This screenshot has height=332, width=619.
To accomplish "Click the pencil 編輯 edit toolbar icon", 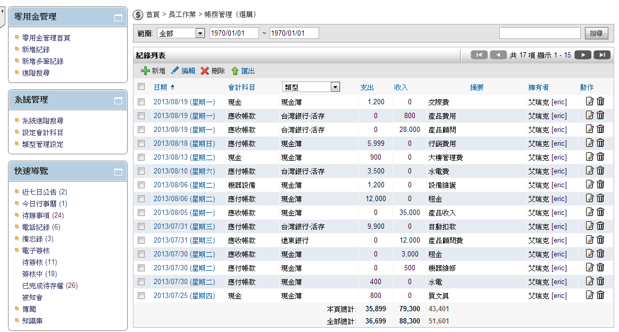I will (175, 70).
